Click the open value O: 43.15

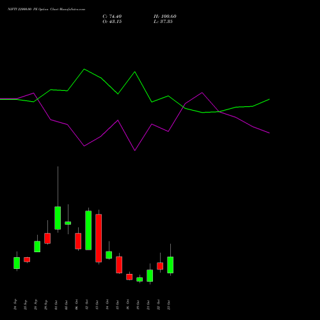click(x=112, y=22)
